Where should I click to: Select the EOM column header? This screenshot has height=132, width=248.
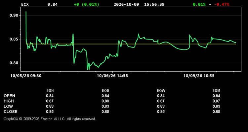coord(216,91)
